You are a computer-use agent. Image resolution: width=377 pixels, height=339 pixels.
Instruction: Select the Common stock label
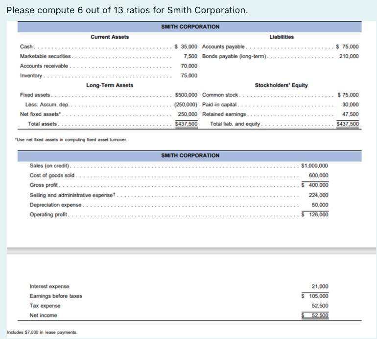tap(220, 95)
